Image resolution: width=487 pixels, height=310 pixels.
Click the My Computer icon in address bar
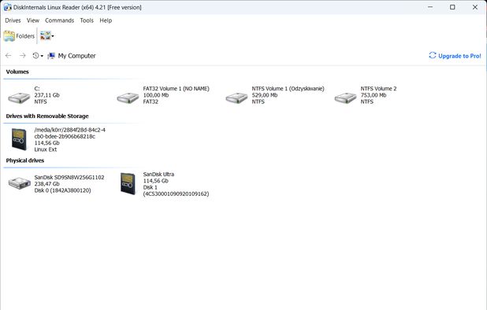[x=51, y=56]
